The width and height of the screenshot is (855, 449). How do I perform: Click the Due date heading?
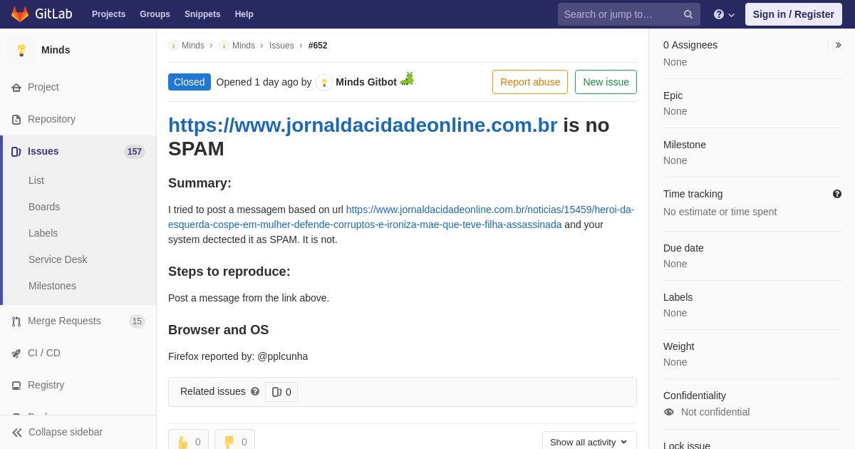pos(683,248)
